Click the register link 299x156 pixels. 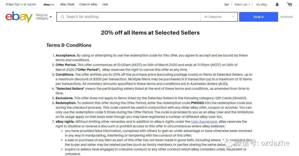point(32,4)
